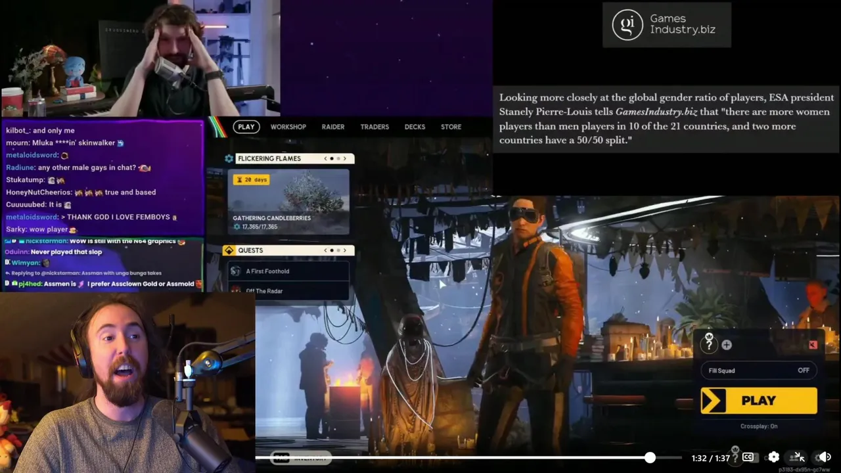The image size is (841, 473).
Task: Click the video progress scrubber knob
Action: (x=650, y=457)
